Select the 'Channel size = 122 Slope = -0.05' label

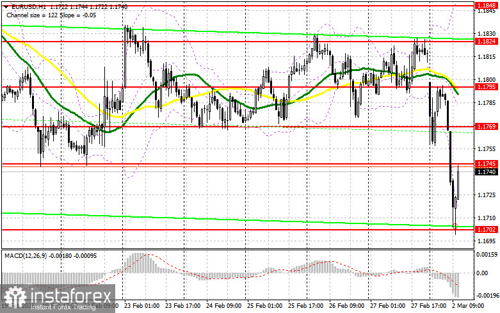point(51,15)
